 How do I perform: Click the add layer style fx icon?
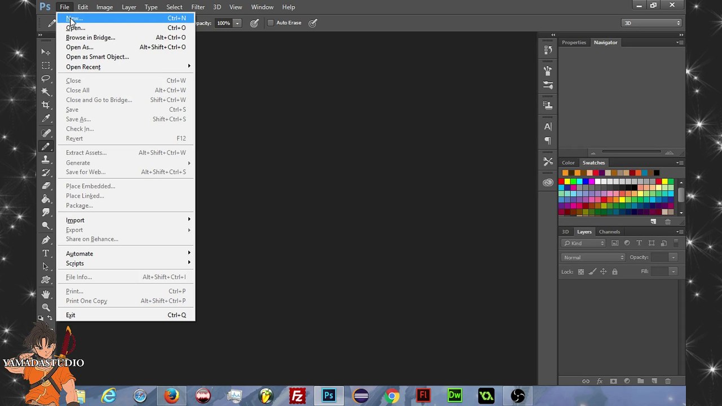click(600, 381)
